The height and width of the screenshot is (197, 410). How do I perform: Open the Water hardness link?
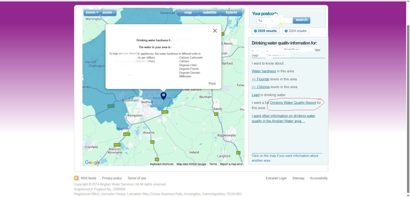pos(264,71)
